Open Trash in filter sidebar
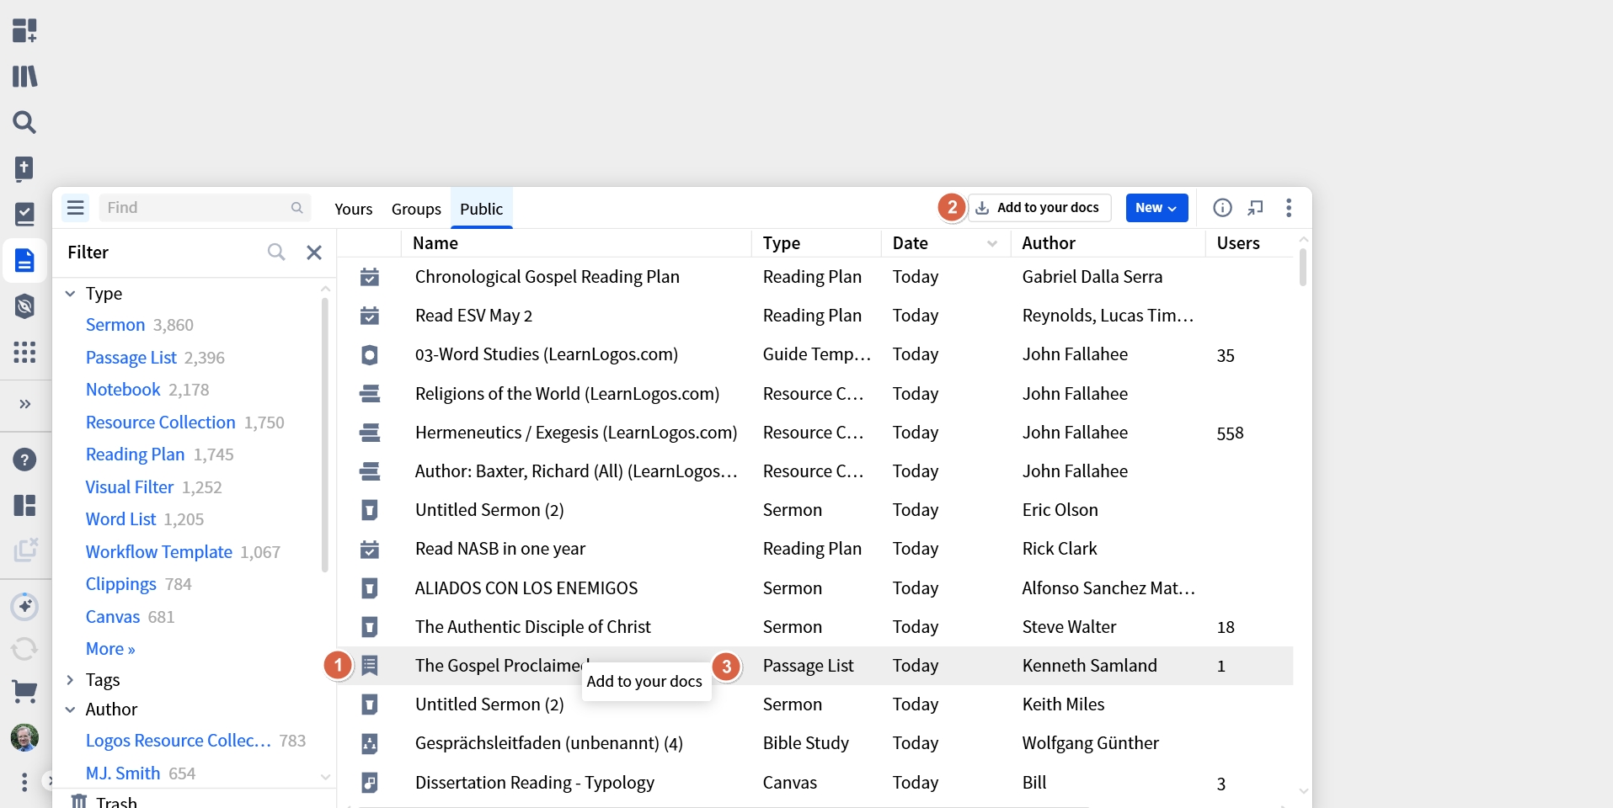 click(116, 802)
